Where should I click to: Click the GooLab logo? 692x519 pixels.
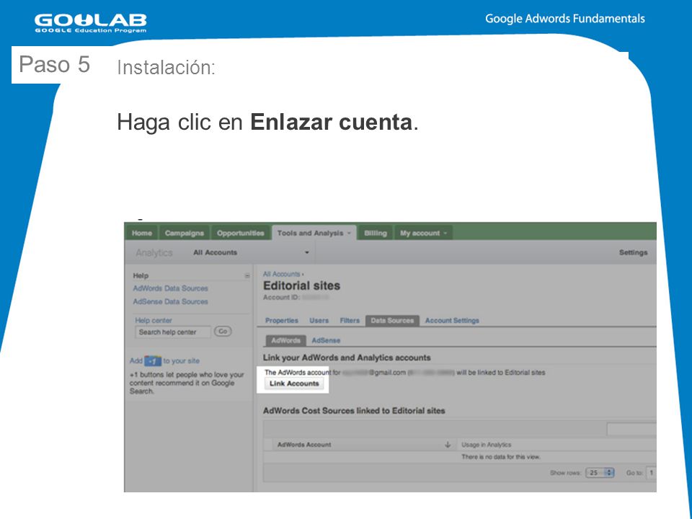[91, 23]
